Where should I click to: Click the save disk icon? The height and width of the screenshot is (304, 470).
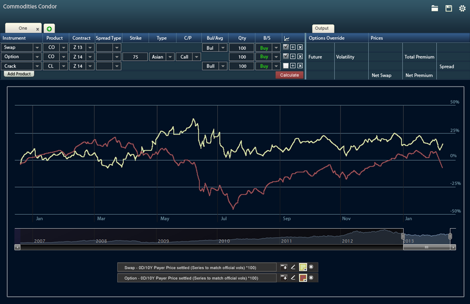[x=448, y=8]
